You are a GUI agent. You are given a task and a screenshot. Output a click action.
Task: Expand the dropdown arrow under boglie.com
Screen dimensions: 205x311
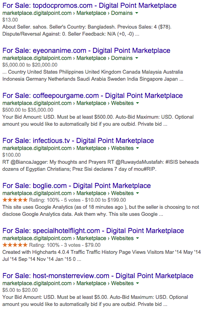(137, 193)
